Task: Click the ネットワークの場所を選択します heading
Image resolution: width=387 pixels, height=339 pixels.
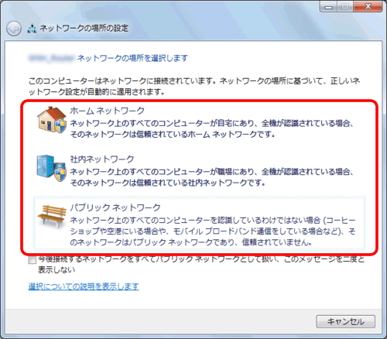Action: pyautogui.click(x=132, y=58)
